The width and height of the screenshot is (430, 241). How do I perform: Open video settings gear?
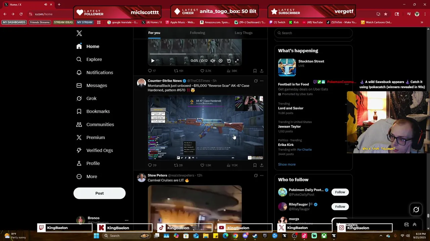[220, 61]
